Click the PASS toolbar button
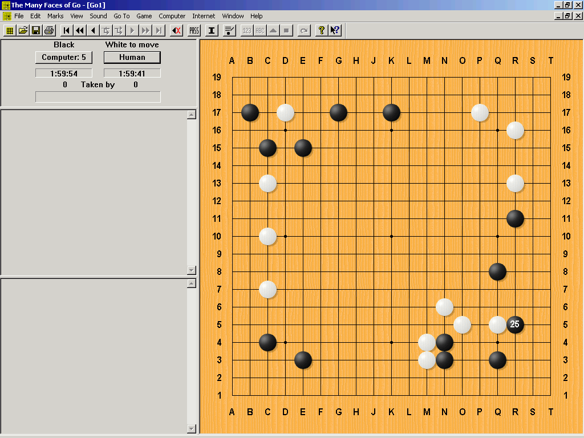This screenshot has height=438, width=584. [194, 30]
